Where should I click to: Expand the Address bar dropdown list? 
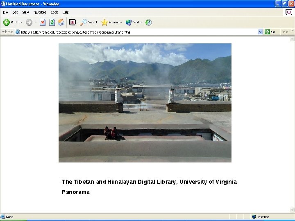click(260, 32)
